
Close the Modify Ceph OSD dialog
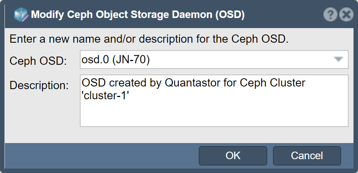346,15
